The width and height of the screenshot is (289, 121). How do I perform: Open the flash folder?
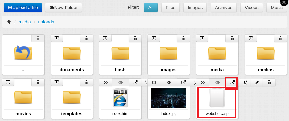(120, 53)
